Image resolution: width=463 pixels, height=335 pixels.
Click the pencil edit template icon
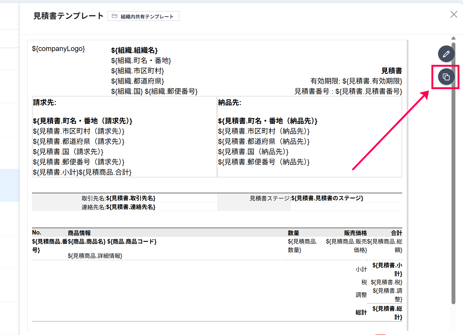446,54
